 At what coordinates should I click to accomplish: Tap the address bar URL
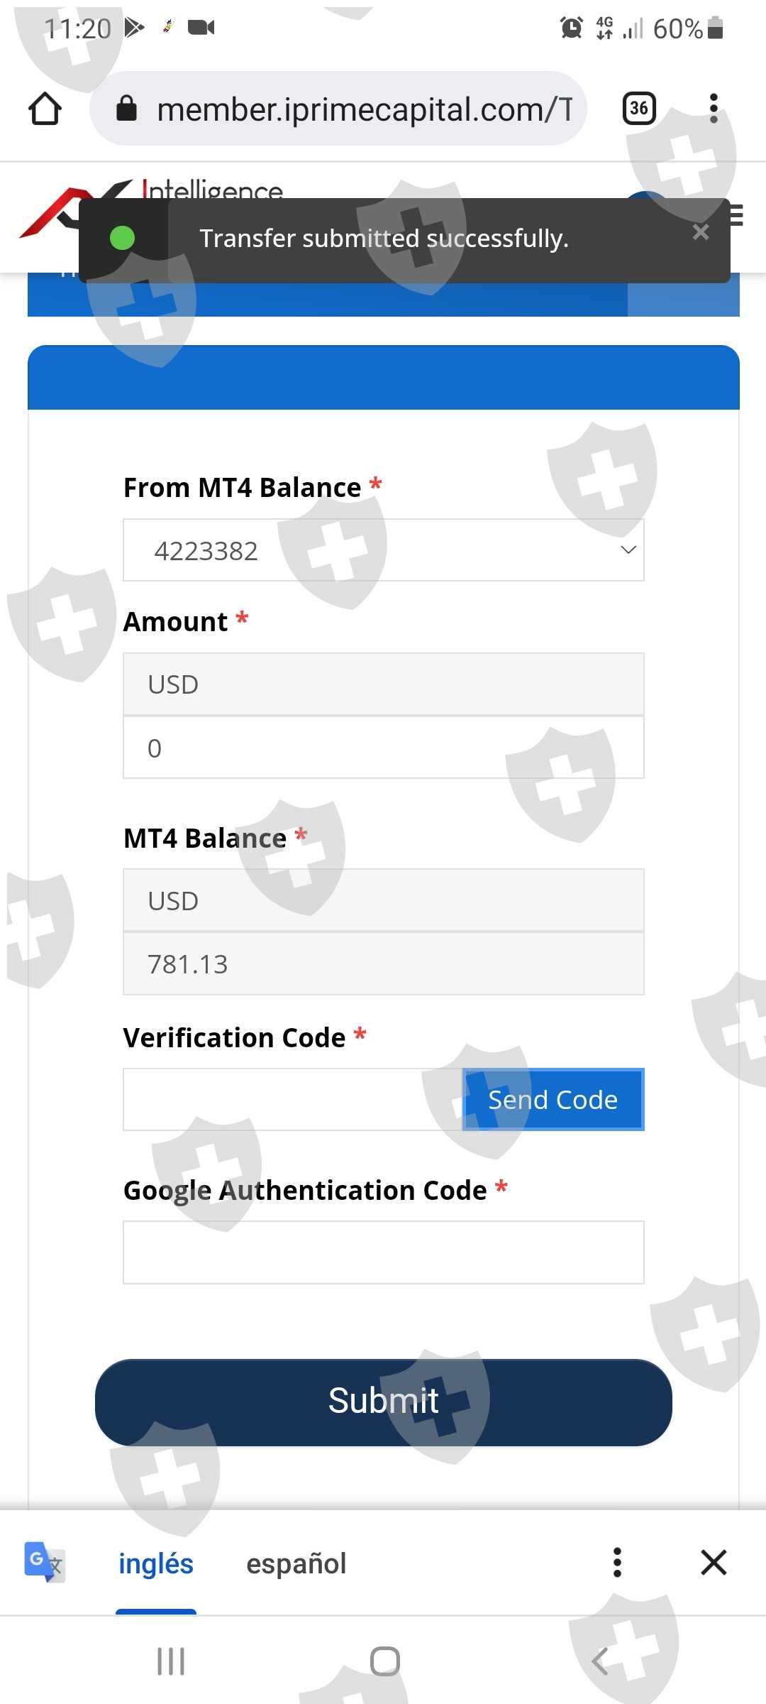coord(363,110)
